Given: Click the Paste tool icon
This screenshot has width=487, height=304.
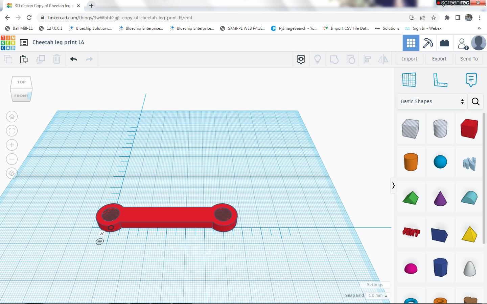Looking at the screenshot, I should [24, 59].
